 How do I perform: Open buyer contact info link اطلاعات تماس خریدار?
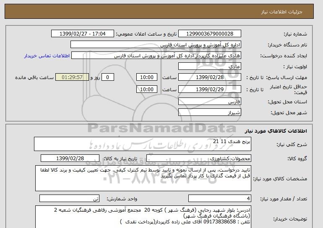click(47, 56)
